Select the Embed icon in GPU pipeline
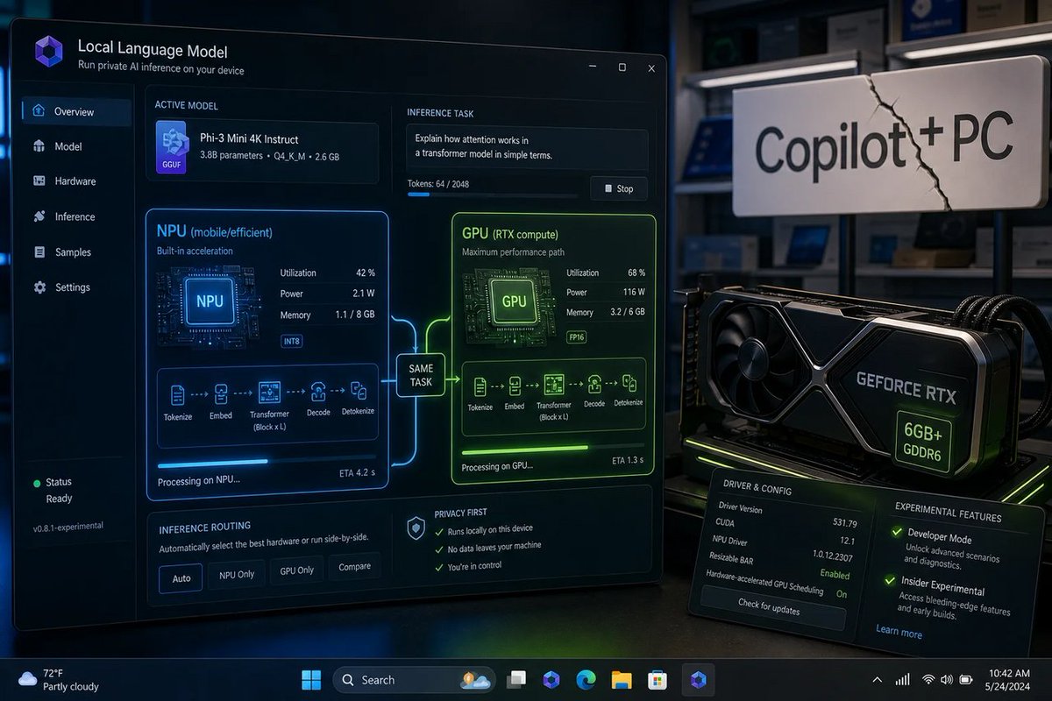This screenshot has width=1052, height=701. point(514,386)
